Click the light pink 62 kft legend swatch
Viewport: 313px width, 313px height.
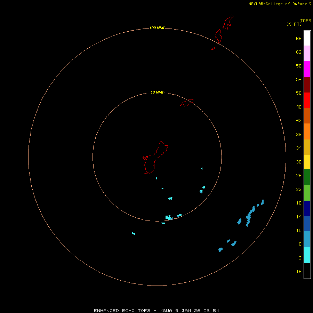point(307,53)
